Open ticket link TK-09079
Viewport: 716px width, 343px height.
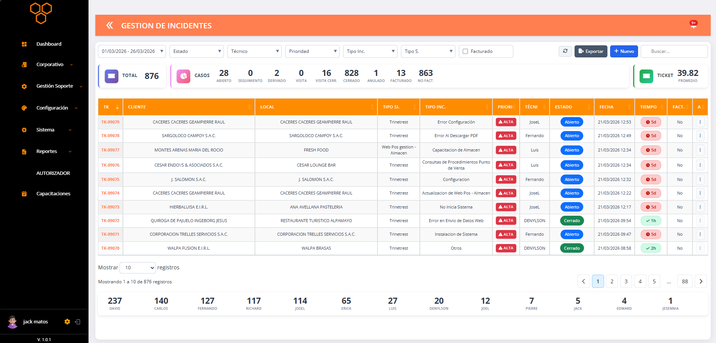(110, 122)
